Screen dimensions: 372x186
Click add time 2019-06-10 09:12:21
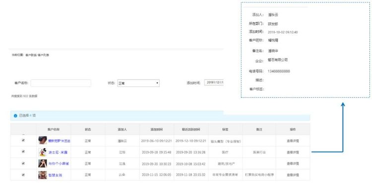point(156,141)
